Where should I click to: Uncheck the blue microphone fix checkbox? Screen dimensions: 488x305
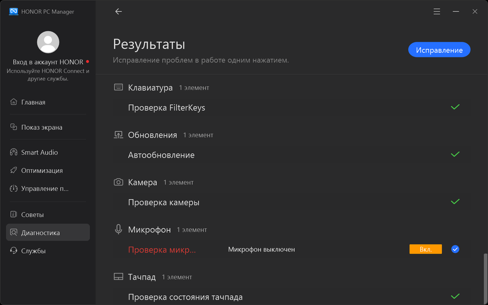pos(455,249)
